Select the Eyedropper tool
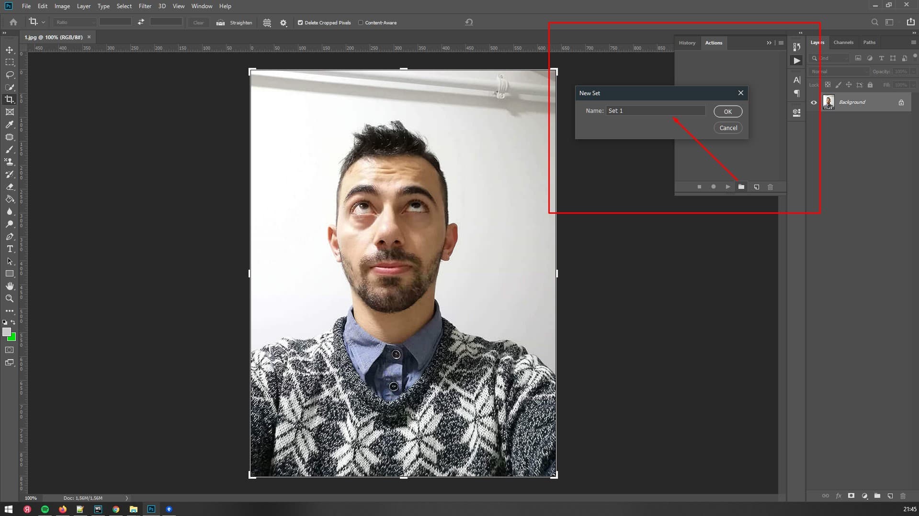 10,124
